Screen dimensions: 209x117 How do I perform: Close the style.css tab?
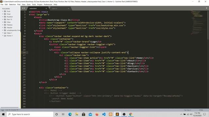[x=69, y=8]
